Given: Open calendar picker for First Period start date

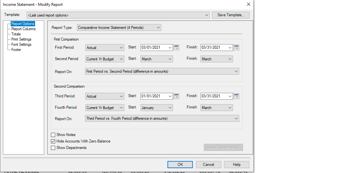Looking at the screenshot, I should (176, 47).
